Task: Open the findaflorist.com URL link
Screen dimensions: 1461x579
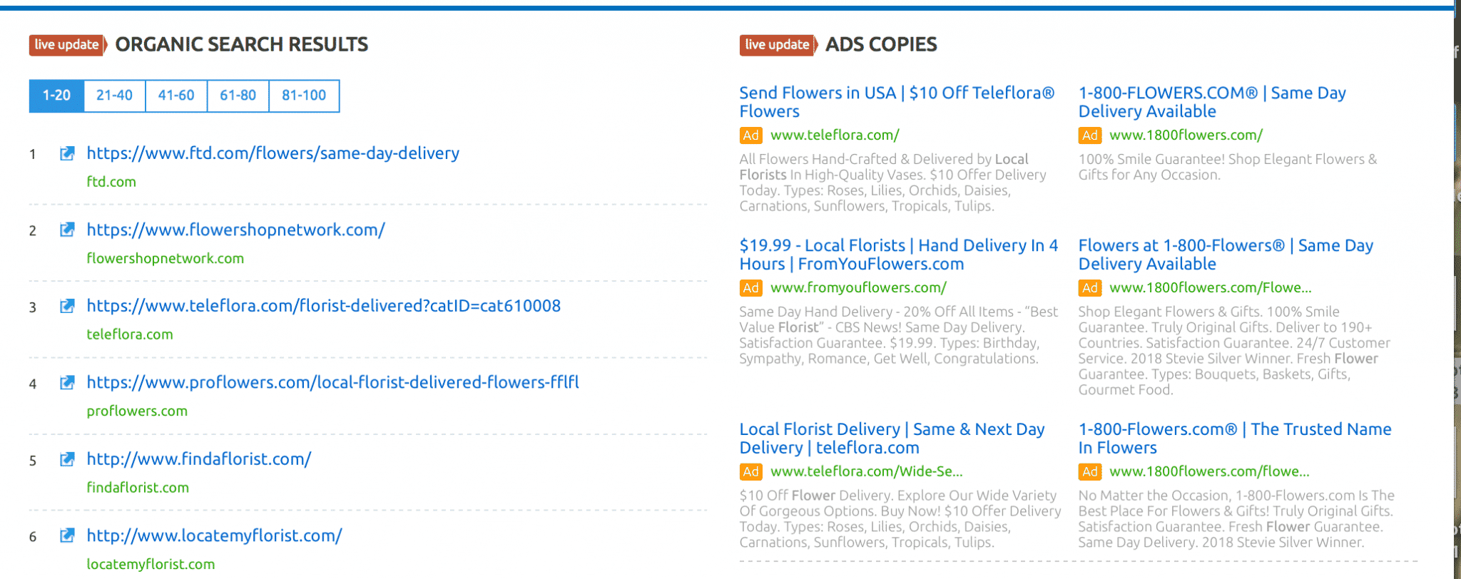Action: pos(199,459)
